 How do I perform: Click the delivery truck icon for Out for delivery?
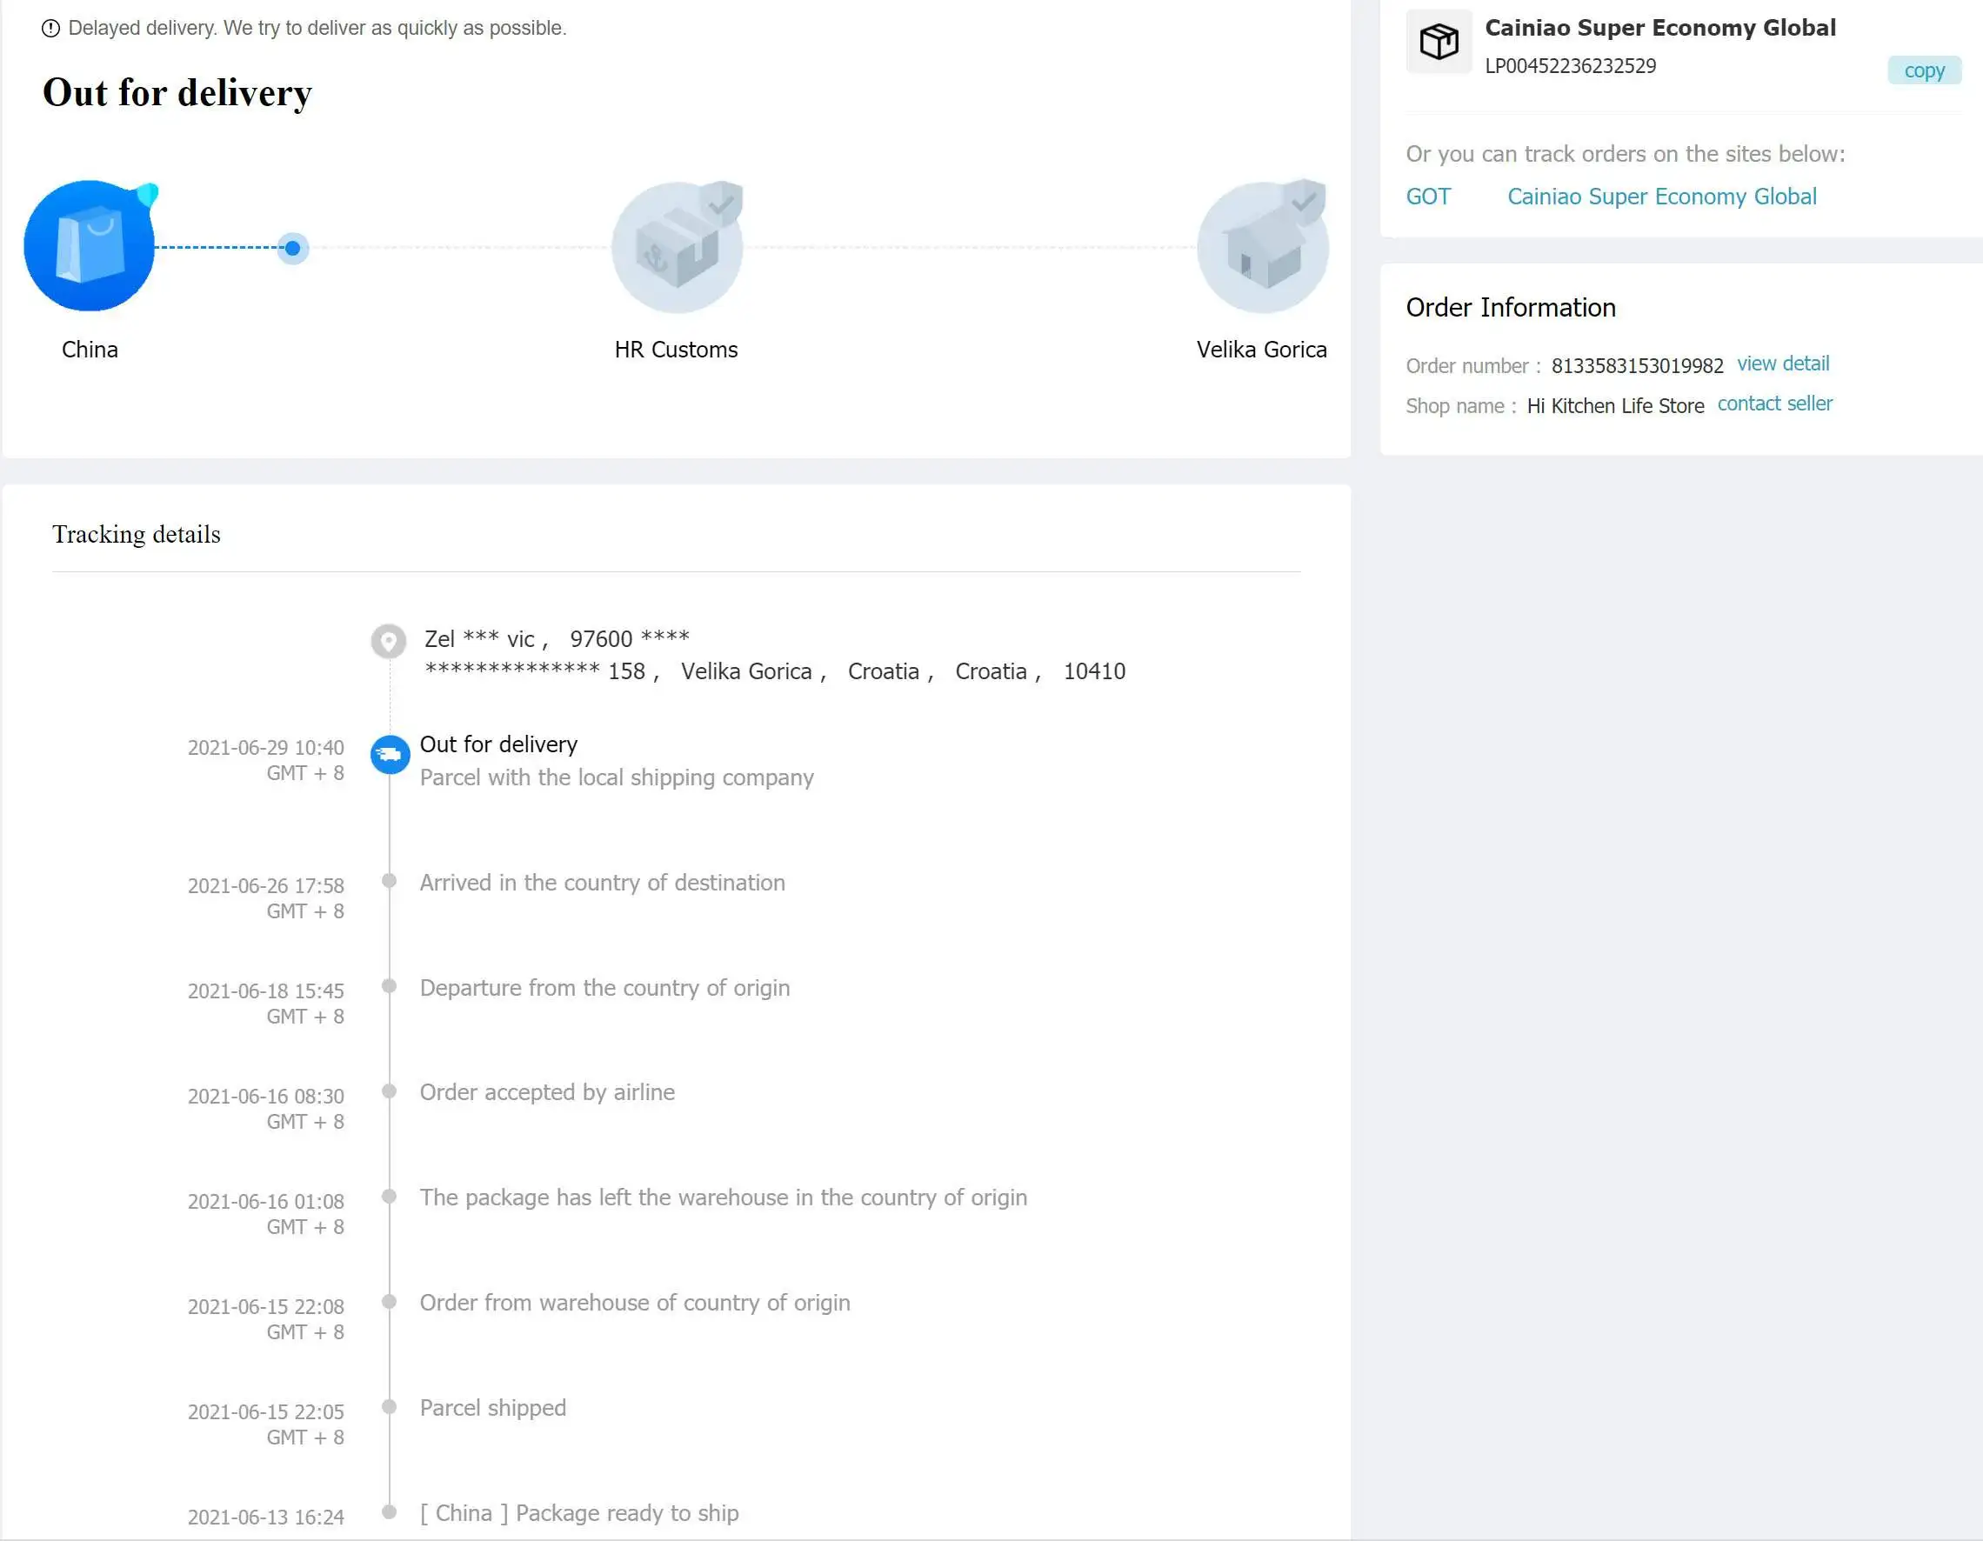(x=390, y=755)
